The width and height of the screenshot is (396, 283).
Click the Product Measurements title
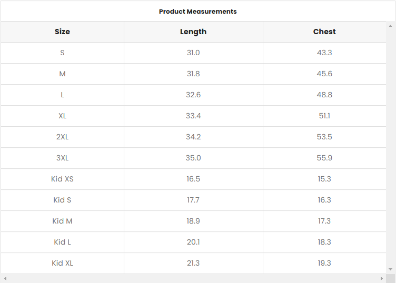198,11
